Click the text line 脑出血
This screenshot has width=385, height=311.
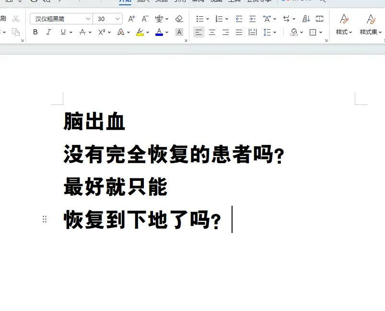[94, 122]
